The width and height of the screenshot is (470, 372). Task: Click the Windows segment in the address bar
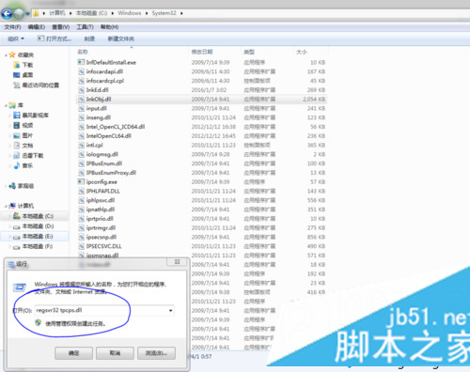click(130, 13)
